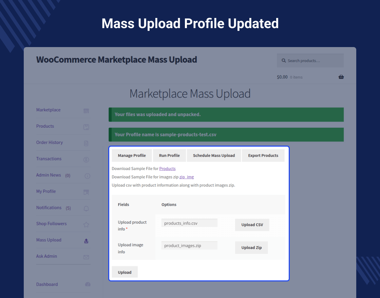
Task: Click the Ask Admin envelope icon
Action: (x=86, y=257)
